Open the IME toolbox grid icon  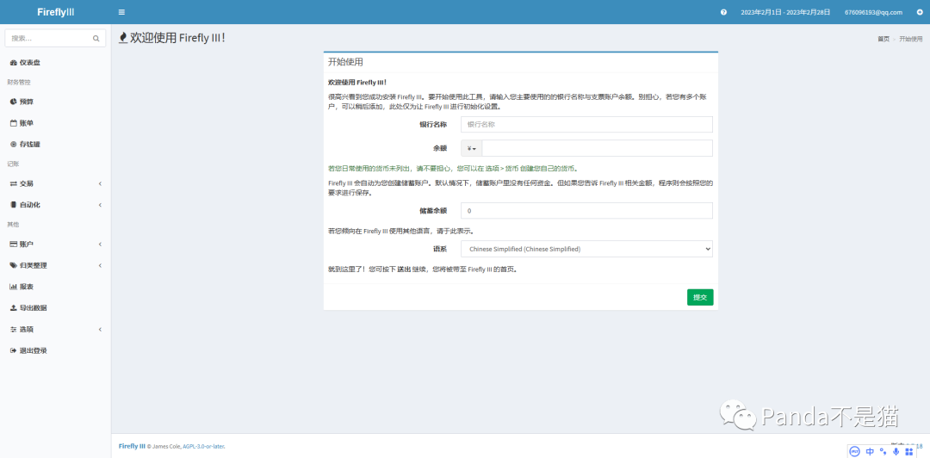click(910, 451)
